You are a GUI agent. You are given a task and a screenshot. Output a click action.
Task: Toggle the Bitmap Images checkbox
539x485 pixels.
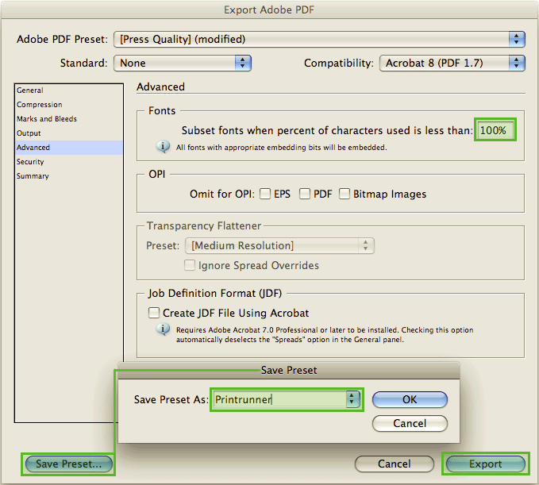pyautogui.click(x=345, y=194)
